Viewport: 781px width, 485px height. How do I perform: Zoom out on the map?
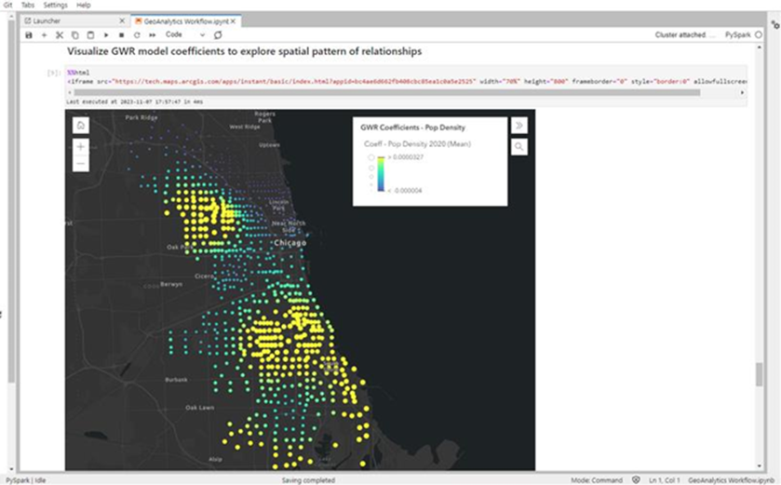pos(81,163)
